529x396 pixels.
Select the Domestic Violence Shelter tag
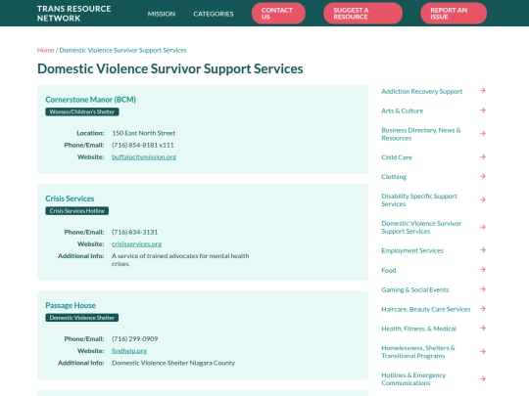(82, 318)
